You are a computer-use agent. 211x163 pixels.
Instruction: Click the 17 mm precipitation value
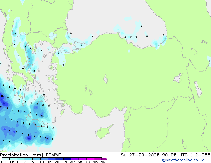(4, 129)
